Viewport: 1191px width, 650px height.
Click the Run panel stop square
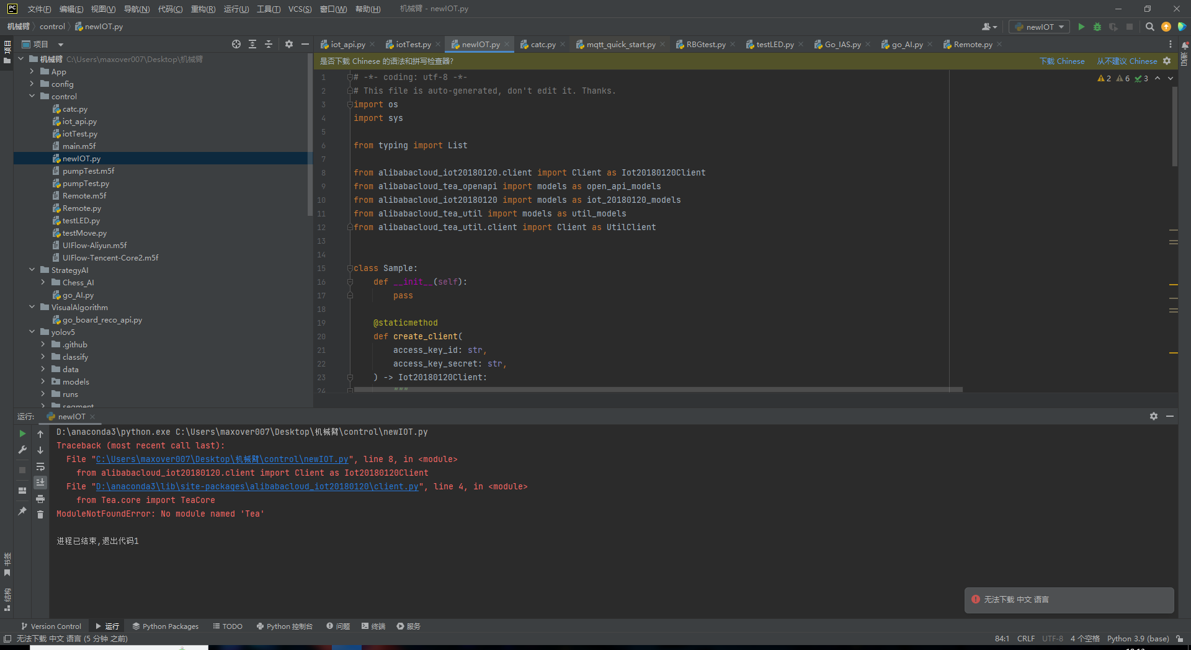(22, 470)
